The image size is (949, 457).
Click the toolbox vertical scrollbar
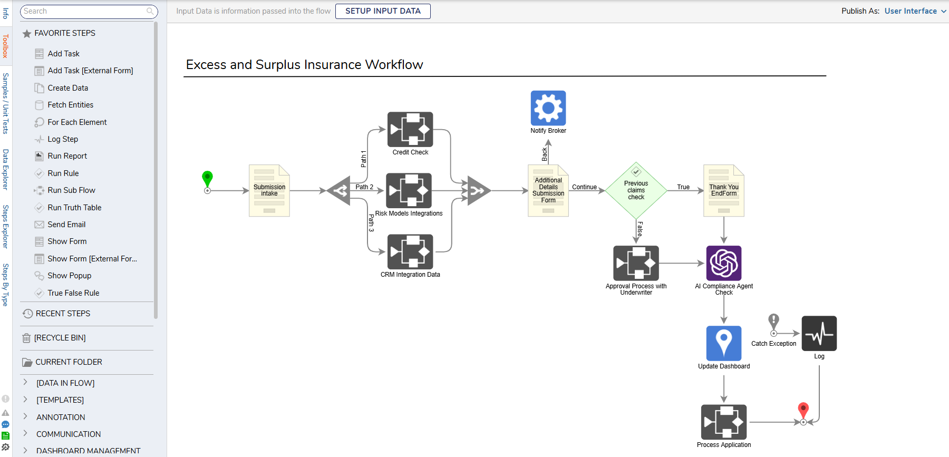pos(156,170)
